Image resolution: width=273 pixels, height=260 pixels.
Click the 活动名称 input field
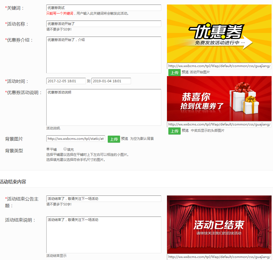coord(104,24)
